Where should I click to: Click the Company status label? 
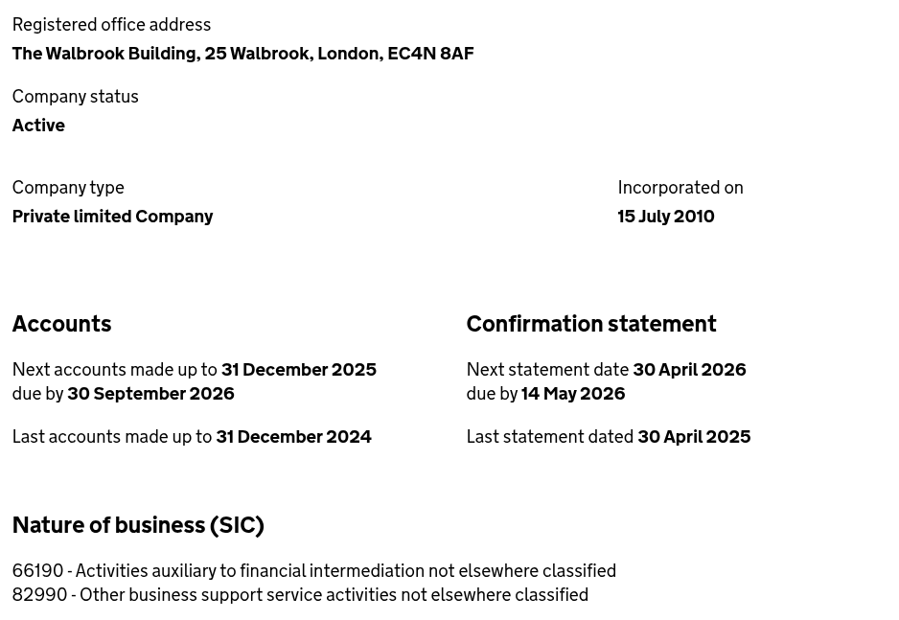75,96
